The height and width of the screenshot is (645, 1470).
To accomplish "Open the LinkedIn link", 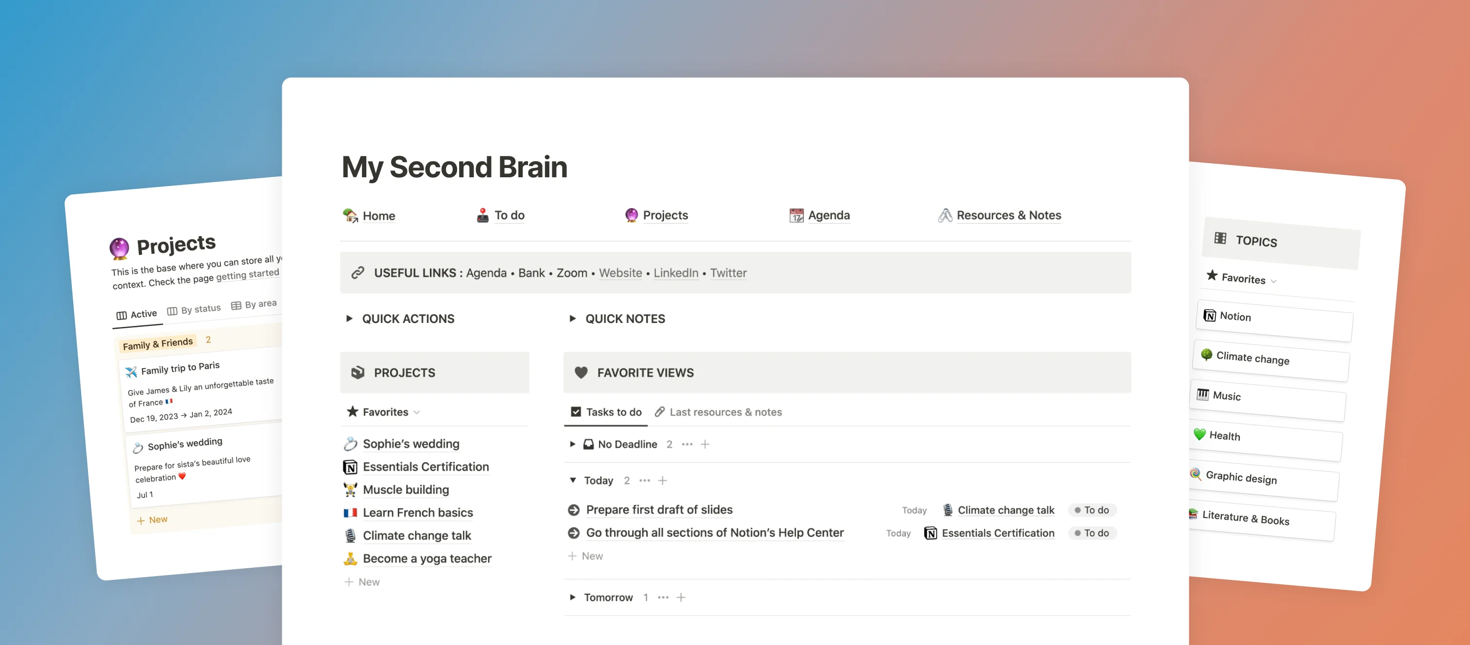I will [x=676, y=272].
